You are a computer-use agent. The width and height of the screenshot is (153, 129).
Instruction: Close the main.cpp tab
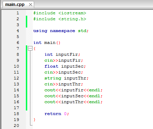[30, 5]
